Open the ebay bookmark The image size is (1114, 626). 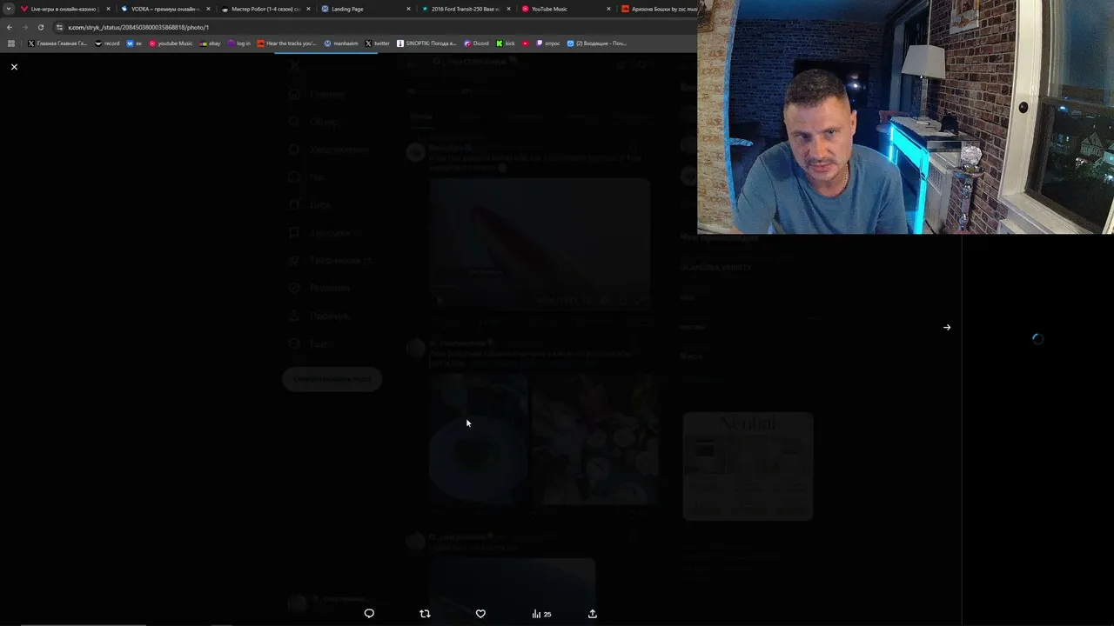pyautogui.click(x=211, y=43)
